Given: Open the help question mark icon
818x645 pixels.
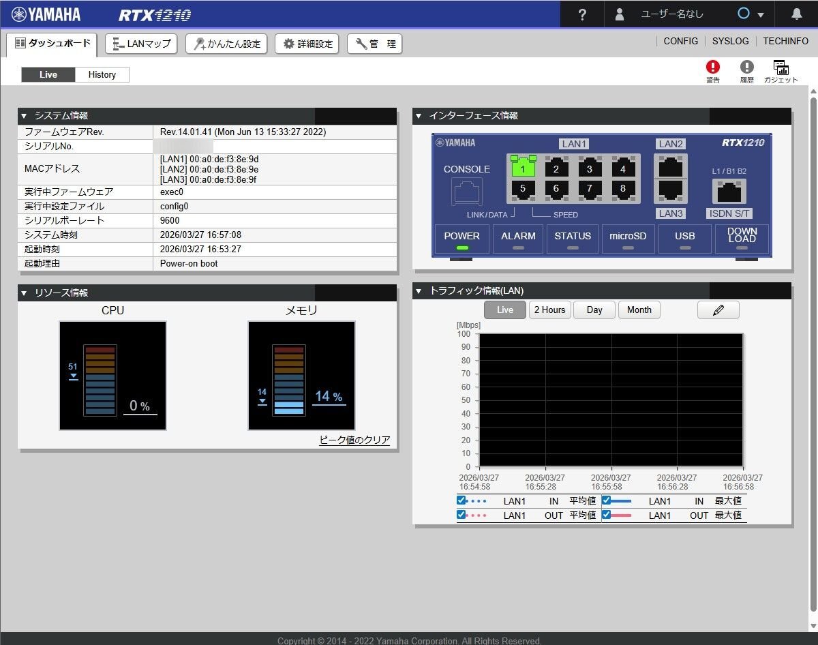Looking at the screenshot, I should (581, 14).
